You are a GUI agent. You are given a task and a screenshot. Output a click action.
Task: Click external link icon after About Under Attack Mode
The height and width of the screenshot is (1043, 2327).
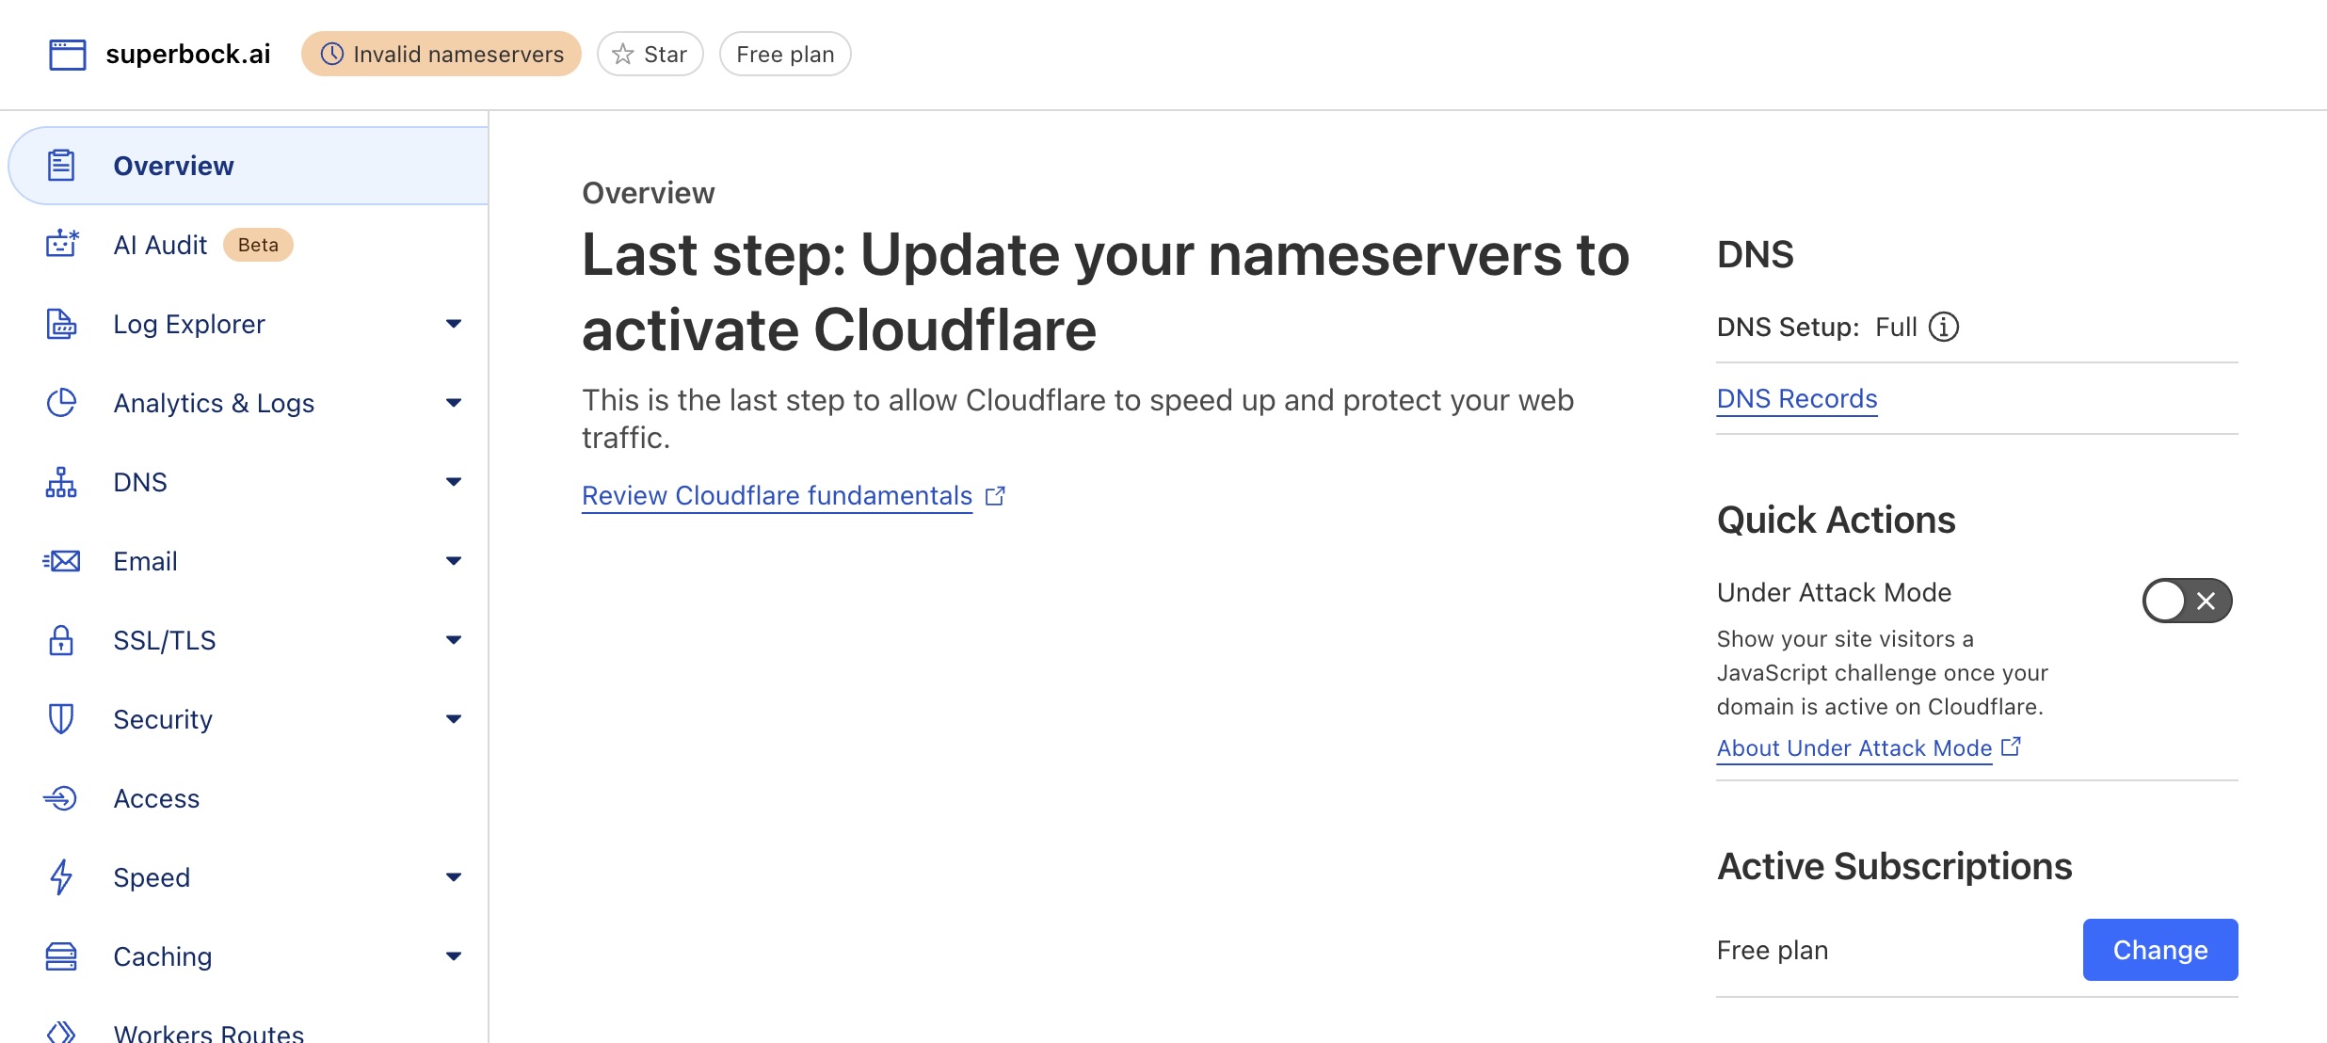tap(2012, 746)
